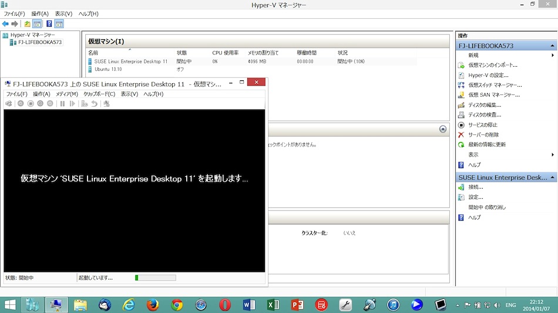This screenshot has width=558, height=313.
Task: Select FJ-LIFEBOOKA573 node in console tree
Action: [40, 42]
